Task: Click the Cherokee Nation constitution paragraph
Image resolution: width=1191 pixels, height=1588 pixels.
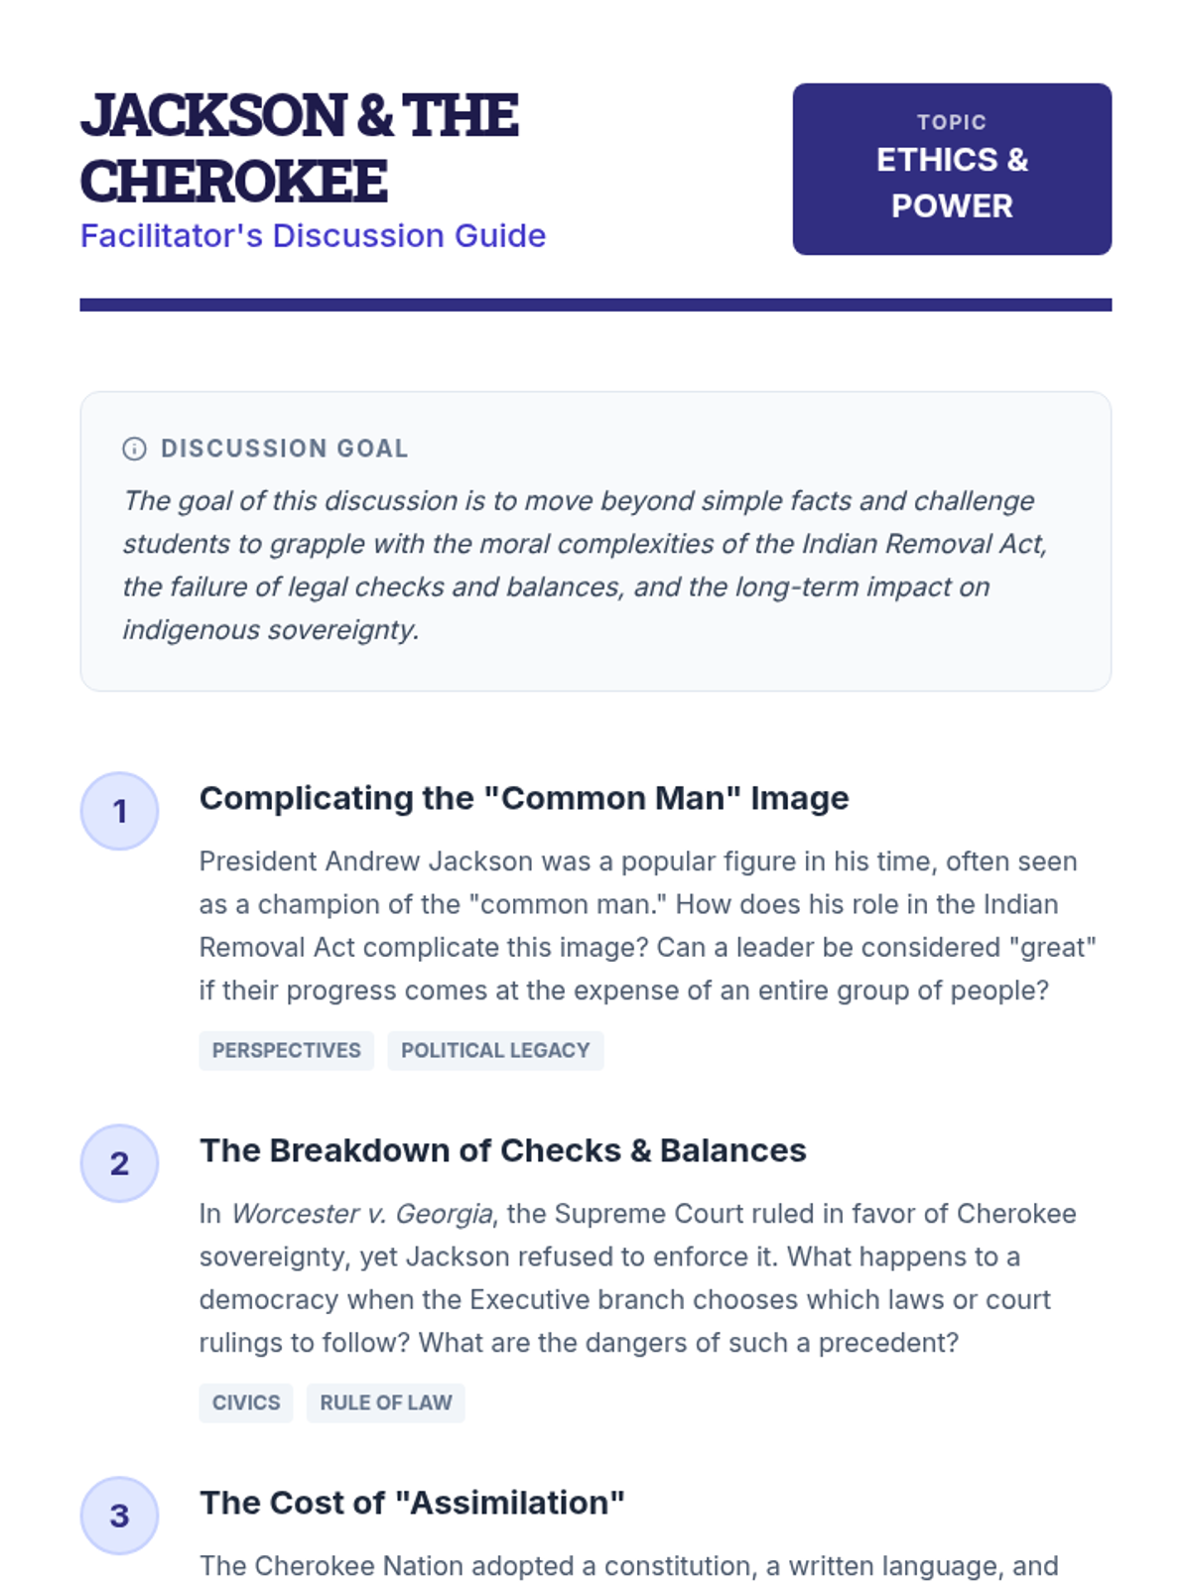Action: pos(629,1566)
